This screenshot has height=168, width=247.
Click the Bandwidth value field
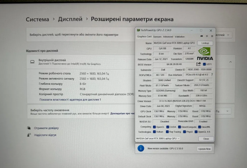[201, 96]
